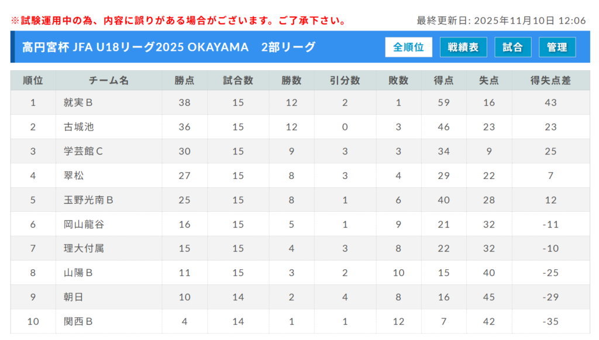Click the 順位 column header
Screen dimensions: 599x340
pos(33,81)
